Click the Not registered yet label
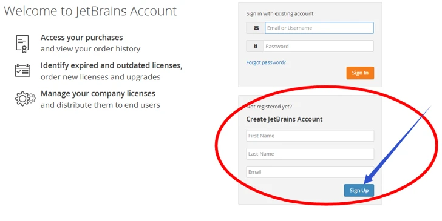The height and width of the screenshot is (221, 442). [269, 107]
